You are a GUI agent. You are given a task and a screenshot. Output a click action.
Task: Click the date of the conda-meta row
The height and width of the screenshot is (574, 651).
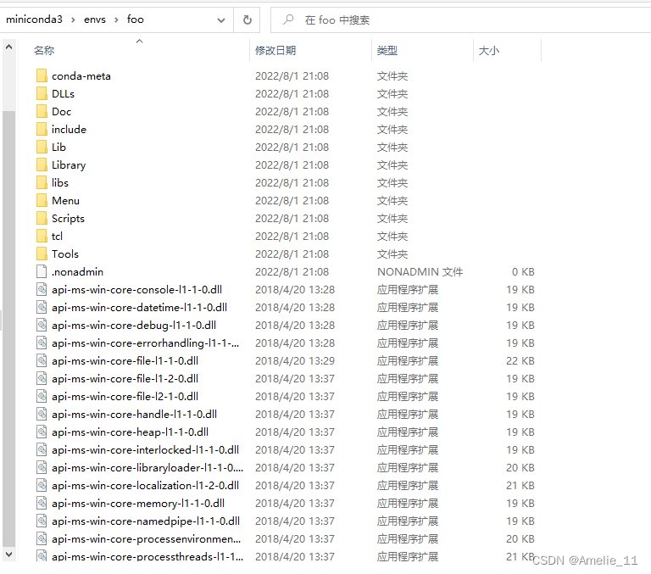coord(292,76)
